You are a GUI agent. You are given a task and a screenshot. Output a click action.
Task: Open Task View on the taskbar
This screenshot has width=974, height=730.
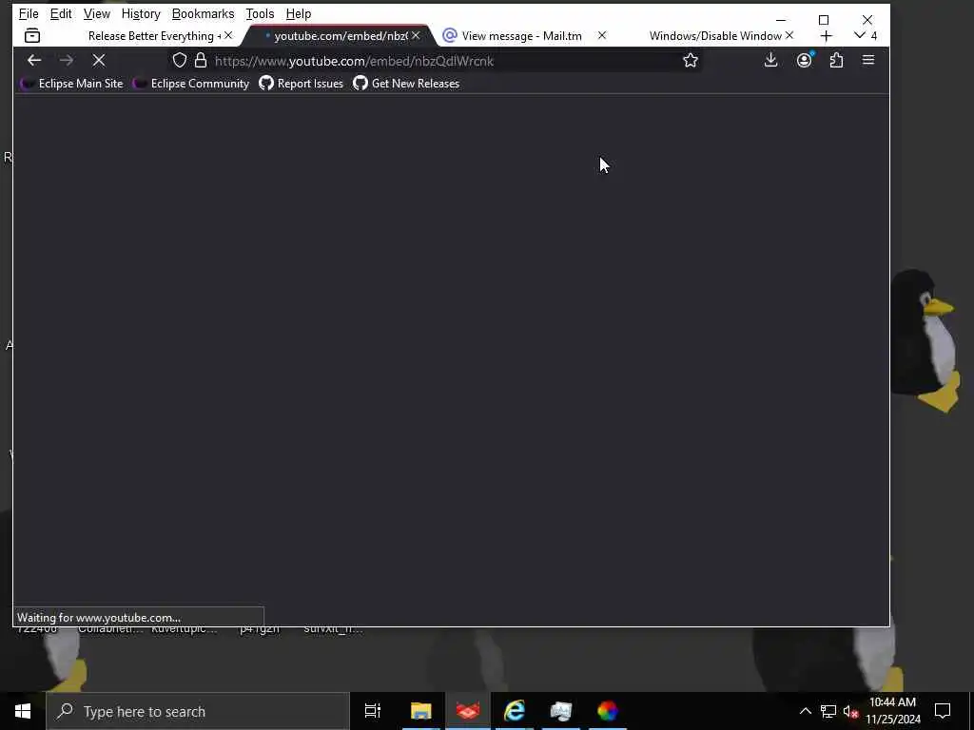[x=373, y=711]
